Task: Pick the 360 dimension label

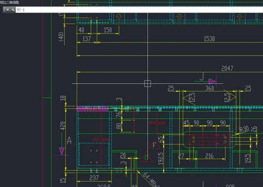Action: 209,88
